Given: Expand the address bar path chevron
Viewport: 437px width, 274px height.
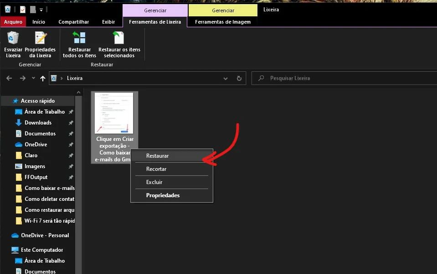Looking at the screenshot, I should (x=62, y=78).
